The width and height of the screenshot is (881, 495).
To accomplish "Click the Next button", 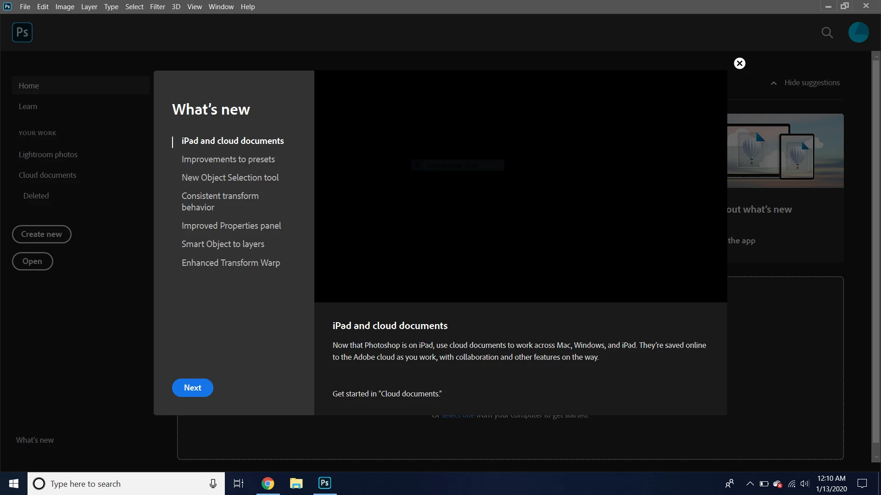I will [x=192, y=388].
